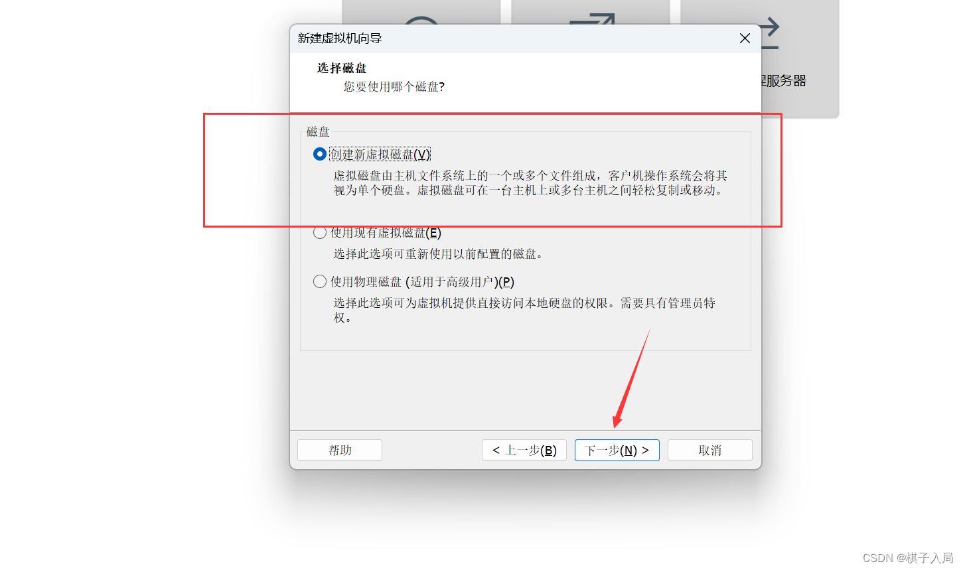The width and height of the screenshot is (963, 570).
Task: Click the 下一步(N) > button
Action: pos(617,450)
